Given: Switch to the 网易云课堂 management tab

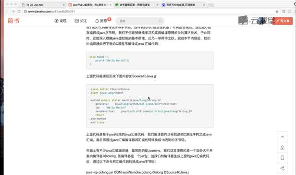Looking at the screenshot, I should click(x=136, y=5).
